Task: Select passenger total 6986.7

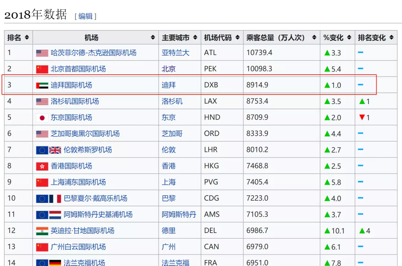Action: [258, 231]
